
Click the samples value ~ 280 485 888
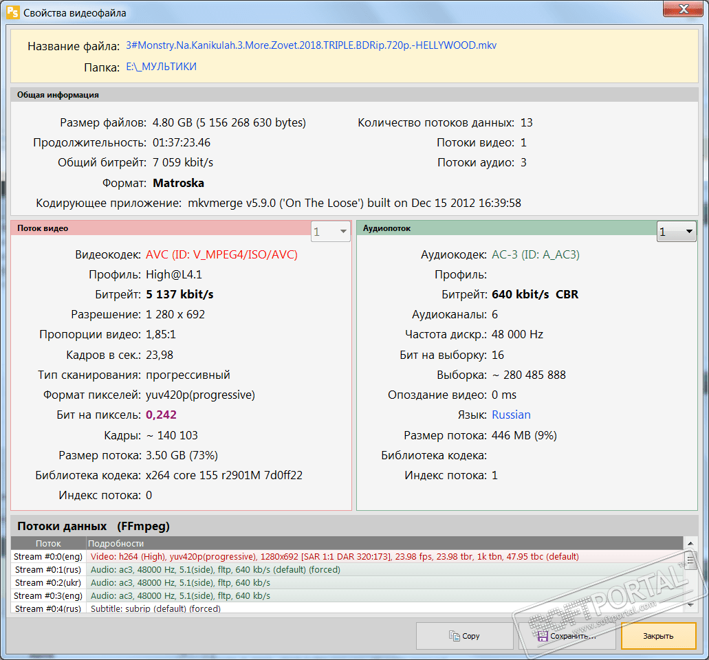click(529, 375)
